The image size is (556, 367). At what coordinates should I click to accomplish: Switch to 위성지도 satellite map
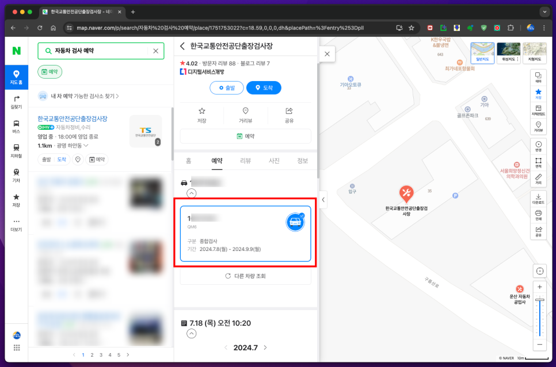point(508,53)
